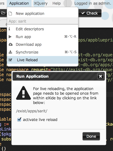Click the Done button
Screen dimensions: 113x151
[x=91, y=136]
